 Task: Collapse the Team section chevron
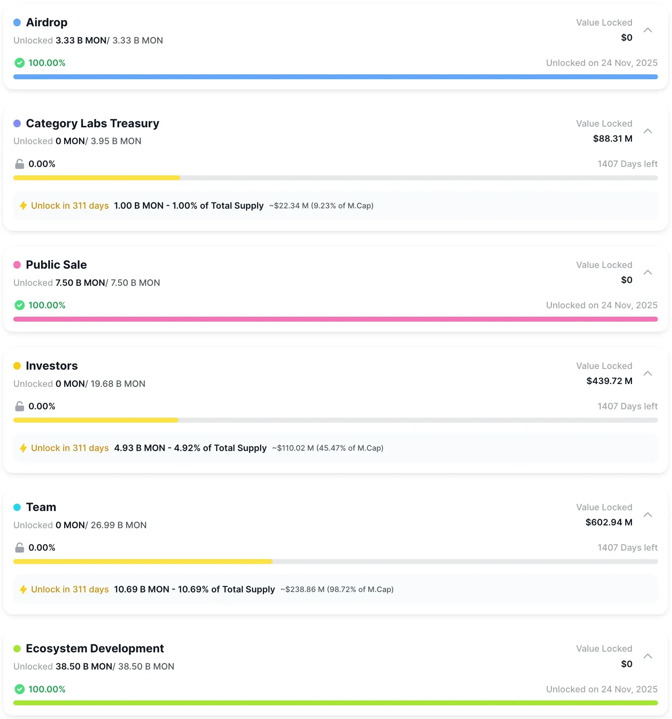click(x=647, y=515)
